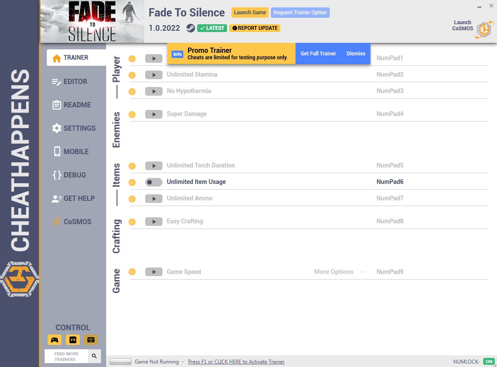Click the 1.0.2022 version number
The height and width of the screenshot is (367, 497).
(165, 28)
